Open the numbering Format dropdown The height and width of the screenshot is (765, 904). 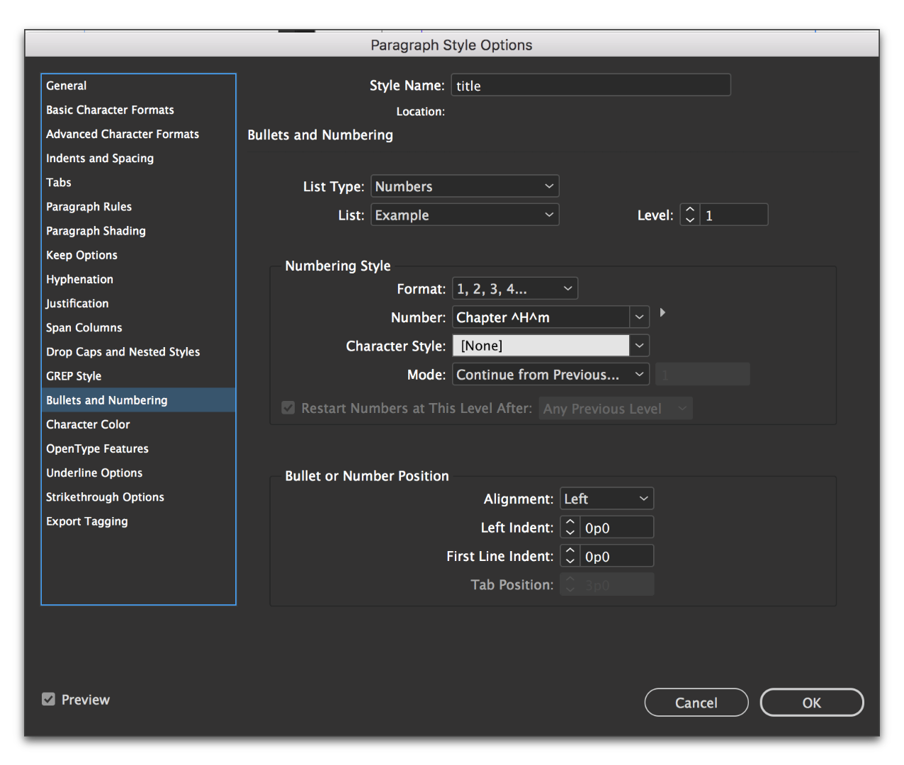pos(515,289)
